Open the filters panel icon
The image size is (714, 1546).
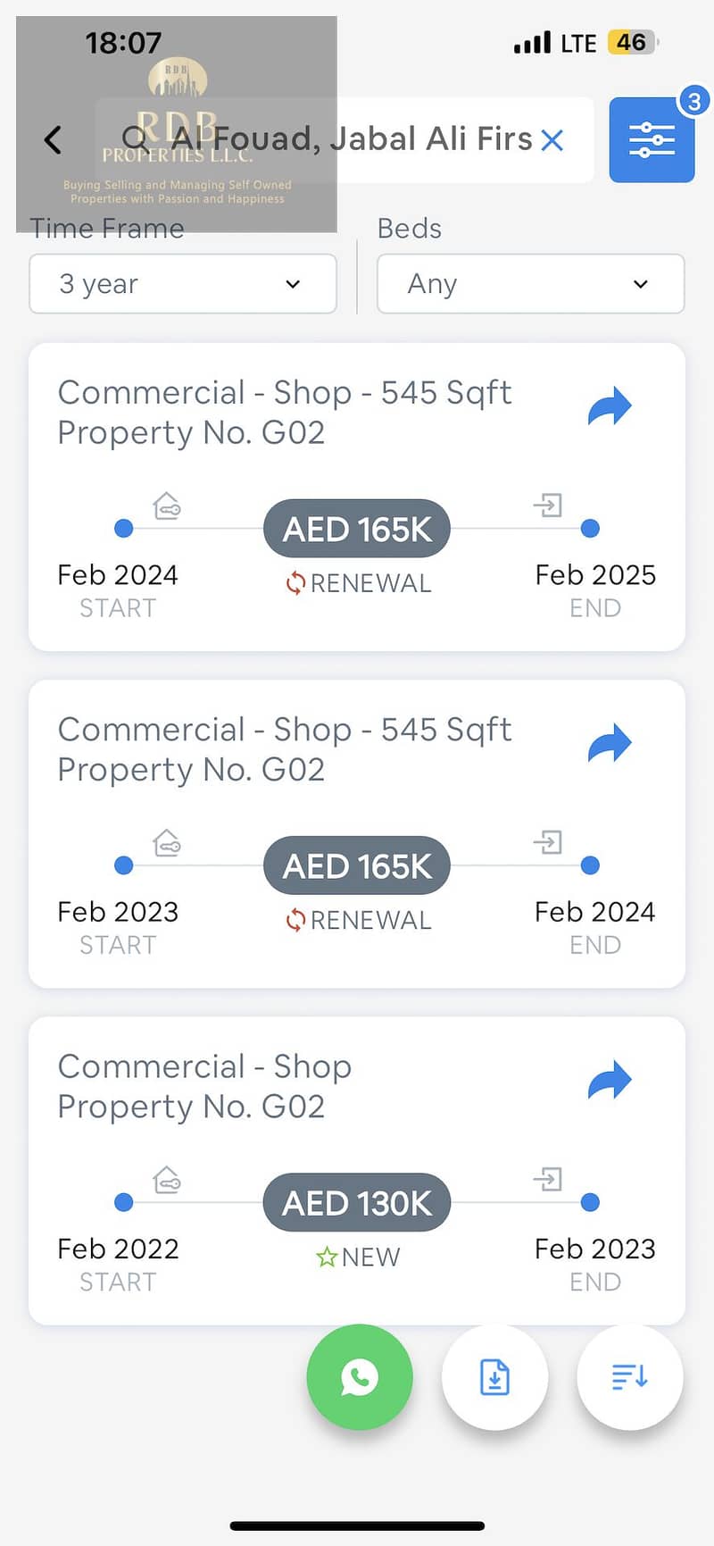(652, 140)
